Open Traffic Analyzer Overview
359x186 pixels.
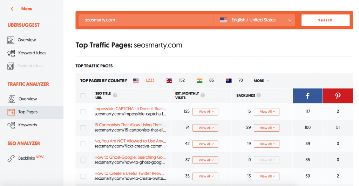pos(27,99)
